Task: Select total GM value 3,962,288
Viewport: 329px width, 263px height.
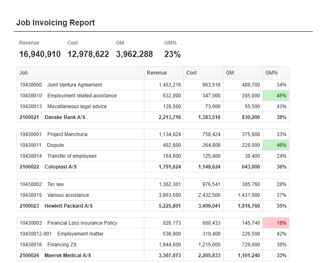Action: [x=134, y=54]
